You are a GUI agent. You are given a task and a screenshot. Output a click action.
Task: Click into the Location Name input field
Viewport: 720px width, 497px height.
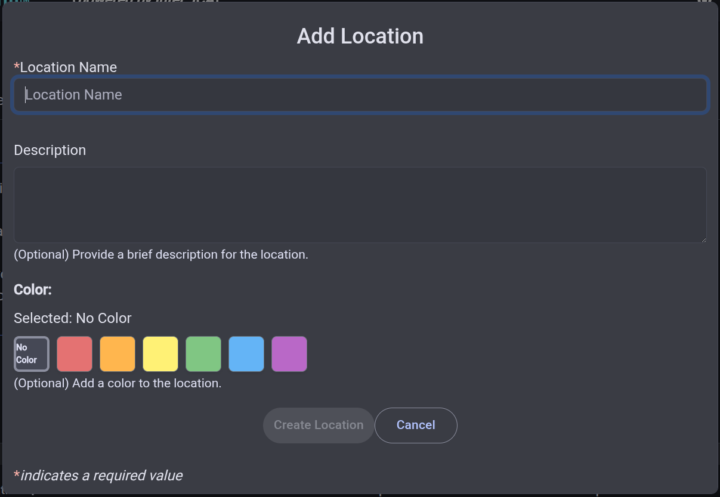(x=360, y=95)
